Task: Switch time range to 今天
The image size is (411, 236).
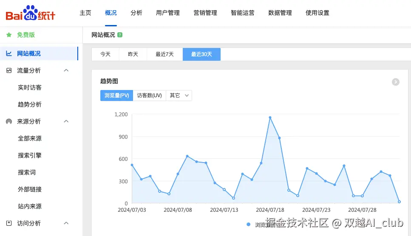Action: point(105,54)
